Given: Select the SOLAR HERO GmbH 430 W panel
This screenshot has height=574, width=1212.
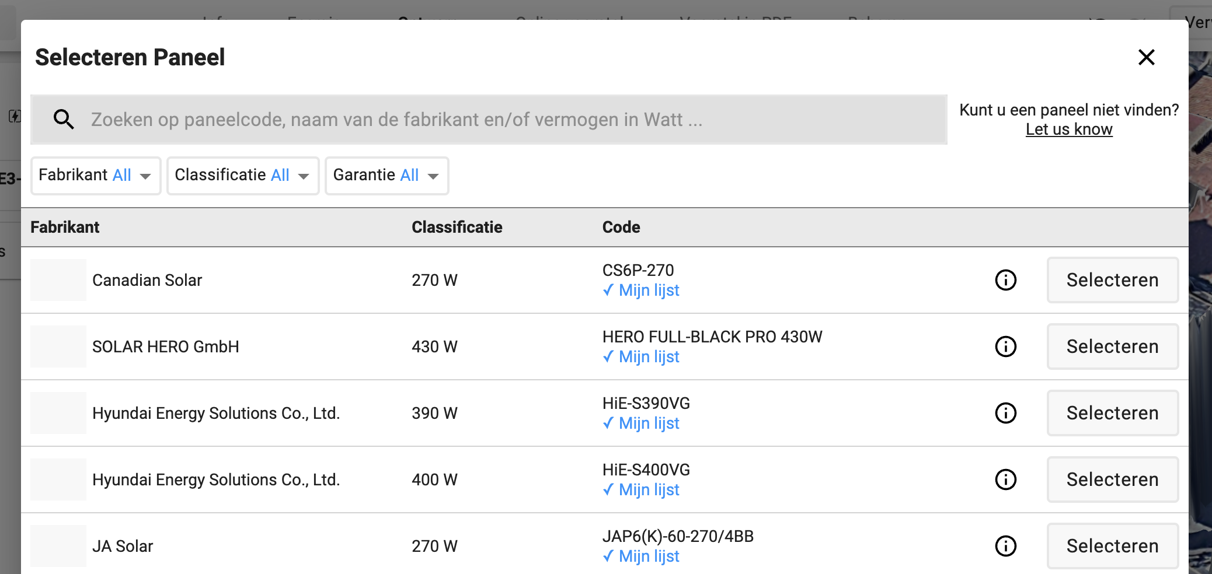Looking at the screenshot, I should (x=1112, y=346).
